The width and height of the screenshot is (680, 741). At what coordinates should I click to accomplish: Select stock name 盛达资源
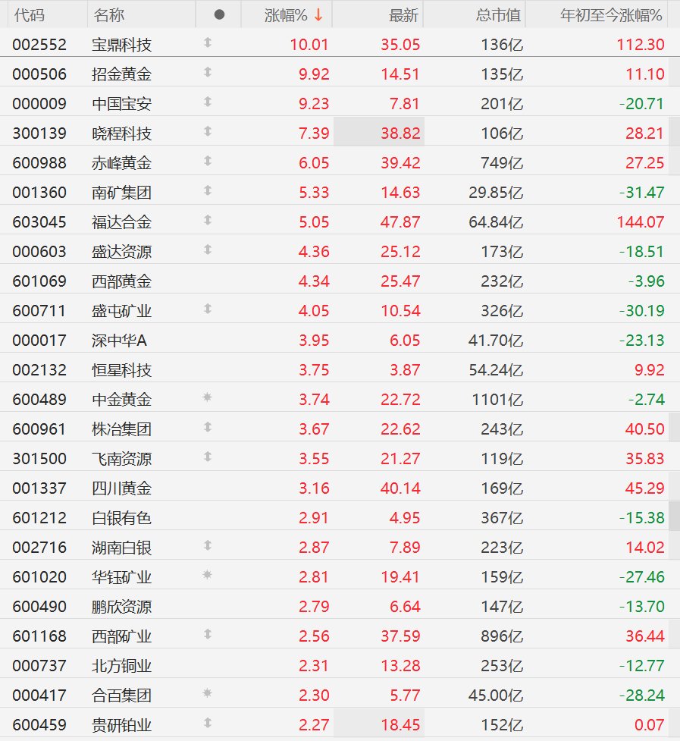tap(122, 251)
